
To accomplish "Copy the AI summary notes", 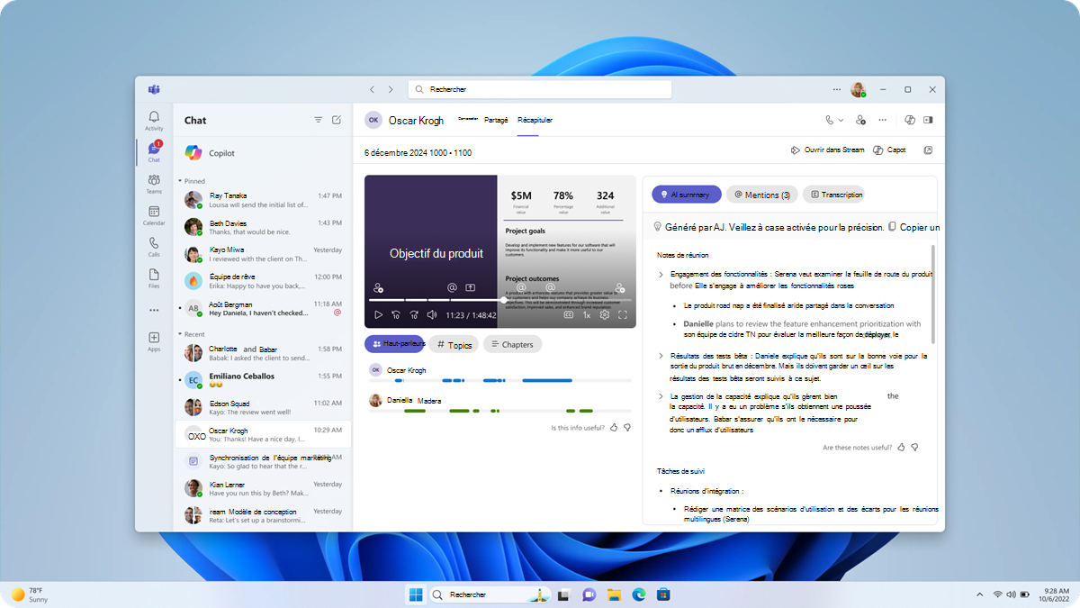I will coord(913,227).
